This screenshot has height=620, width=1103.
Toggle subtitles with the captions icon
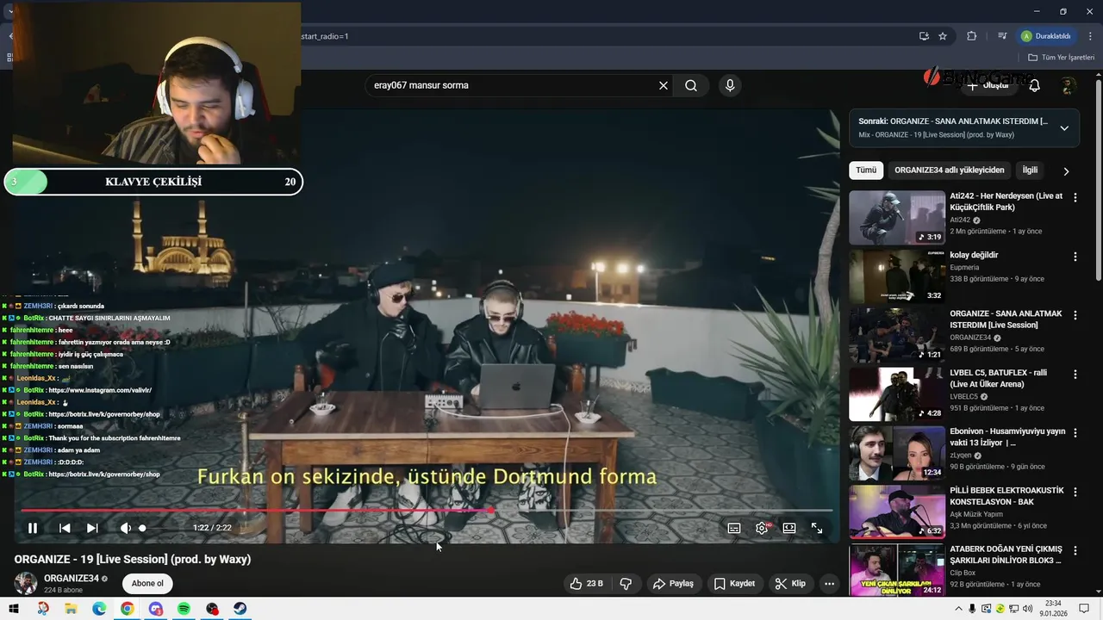point(734,528)
